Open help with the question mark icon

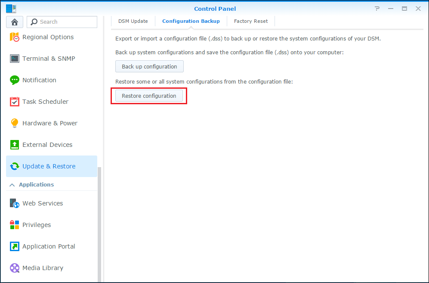[377, 9]
